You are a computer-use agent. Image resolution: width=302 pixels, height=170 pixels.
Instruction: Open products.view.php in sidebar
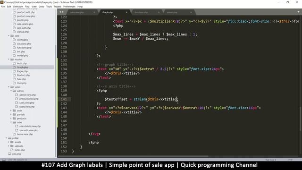(x=29, y=99)
